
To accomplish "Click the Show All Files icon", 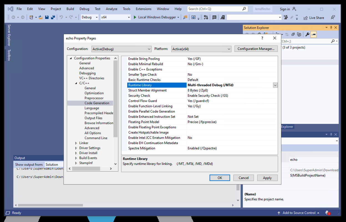I will click(299, 34).
